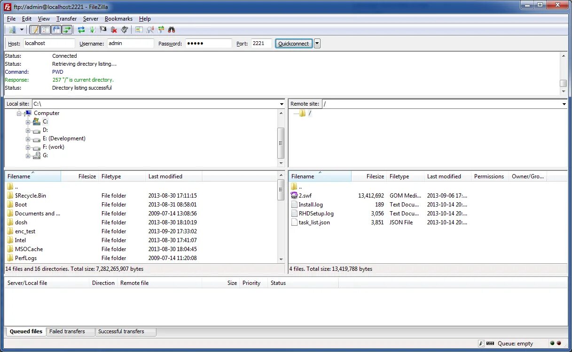Open the Site Manager icon
Screen dimensions: 572x352
[x=12, y=30]
